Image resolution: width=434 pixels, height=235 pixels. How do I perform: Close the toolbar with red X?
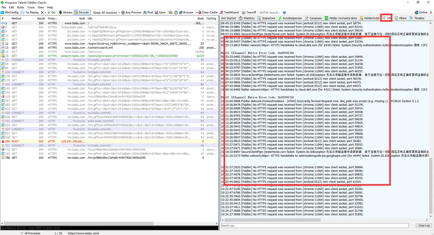point(431,12)
